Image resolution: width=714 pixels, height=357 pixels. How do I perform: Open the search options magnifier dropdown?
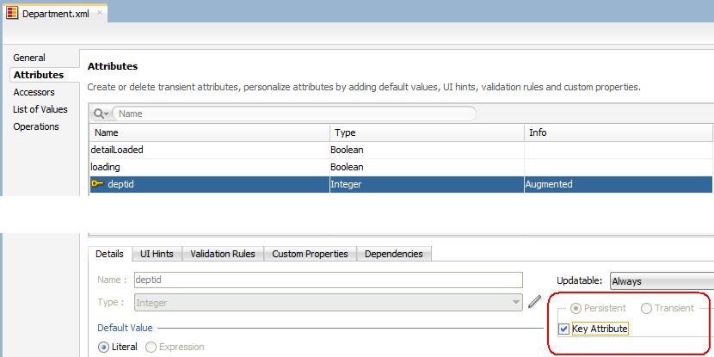(x=101, y=114)
